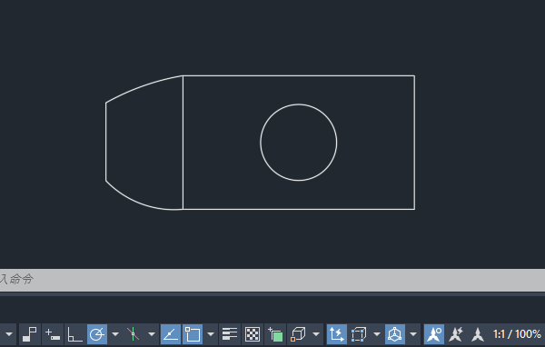Turn off Polar Tracking
Image resolution: width=545 pixels, height=347 pixels.
coord(97,334)
